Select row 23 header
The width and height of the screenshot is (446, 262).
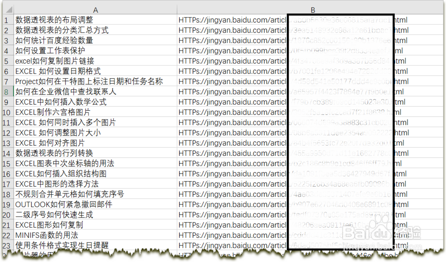(8, 245)
